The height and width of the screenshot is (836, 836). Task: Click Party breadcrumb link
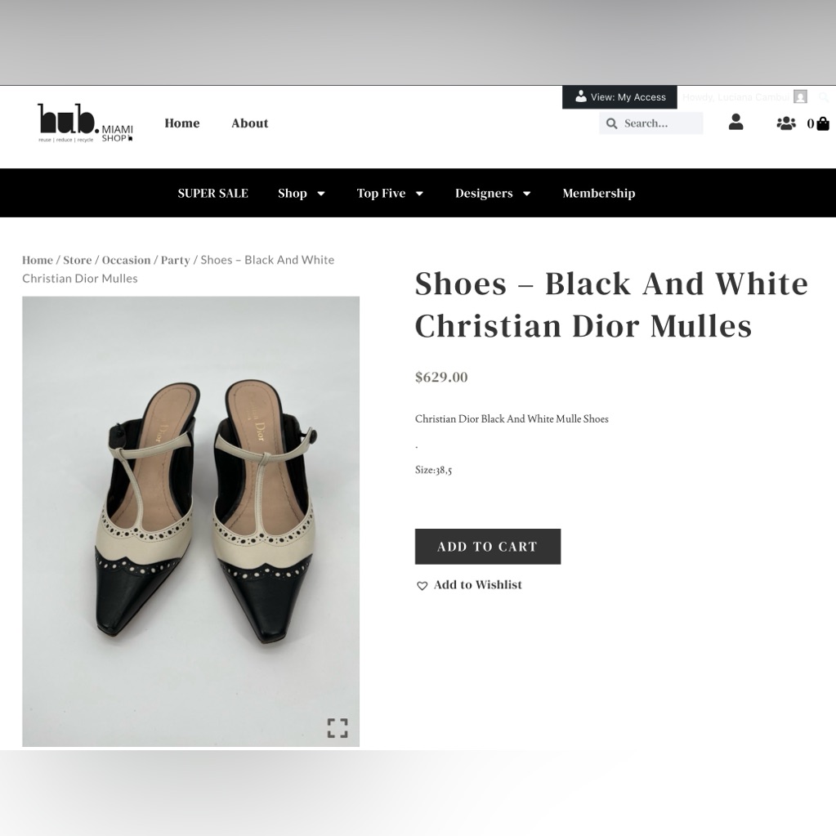(x=176, y=260)
